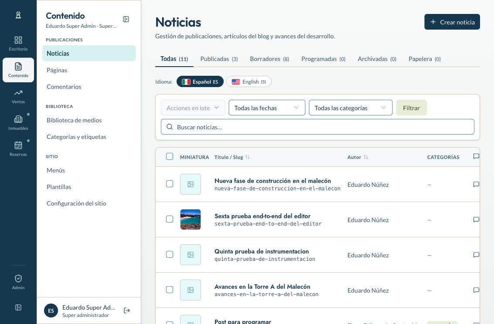Open comments for Sexta prueba end-to-end row
Screen dimensions: 494x324
[x=476, y=219]
